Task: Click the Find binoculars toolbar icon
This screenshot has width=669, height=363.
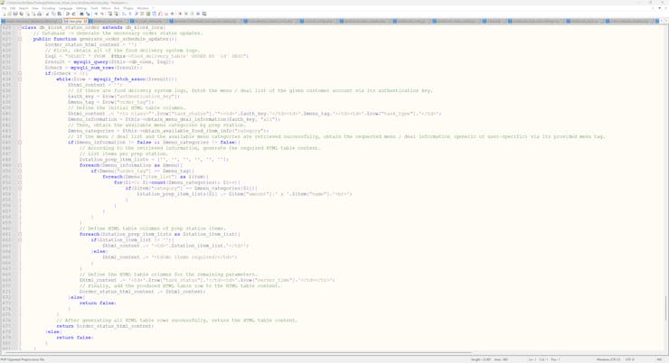Action: tap(81, 14)
